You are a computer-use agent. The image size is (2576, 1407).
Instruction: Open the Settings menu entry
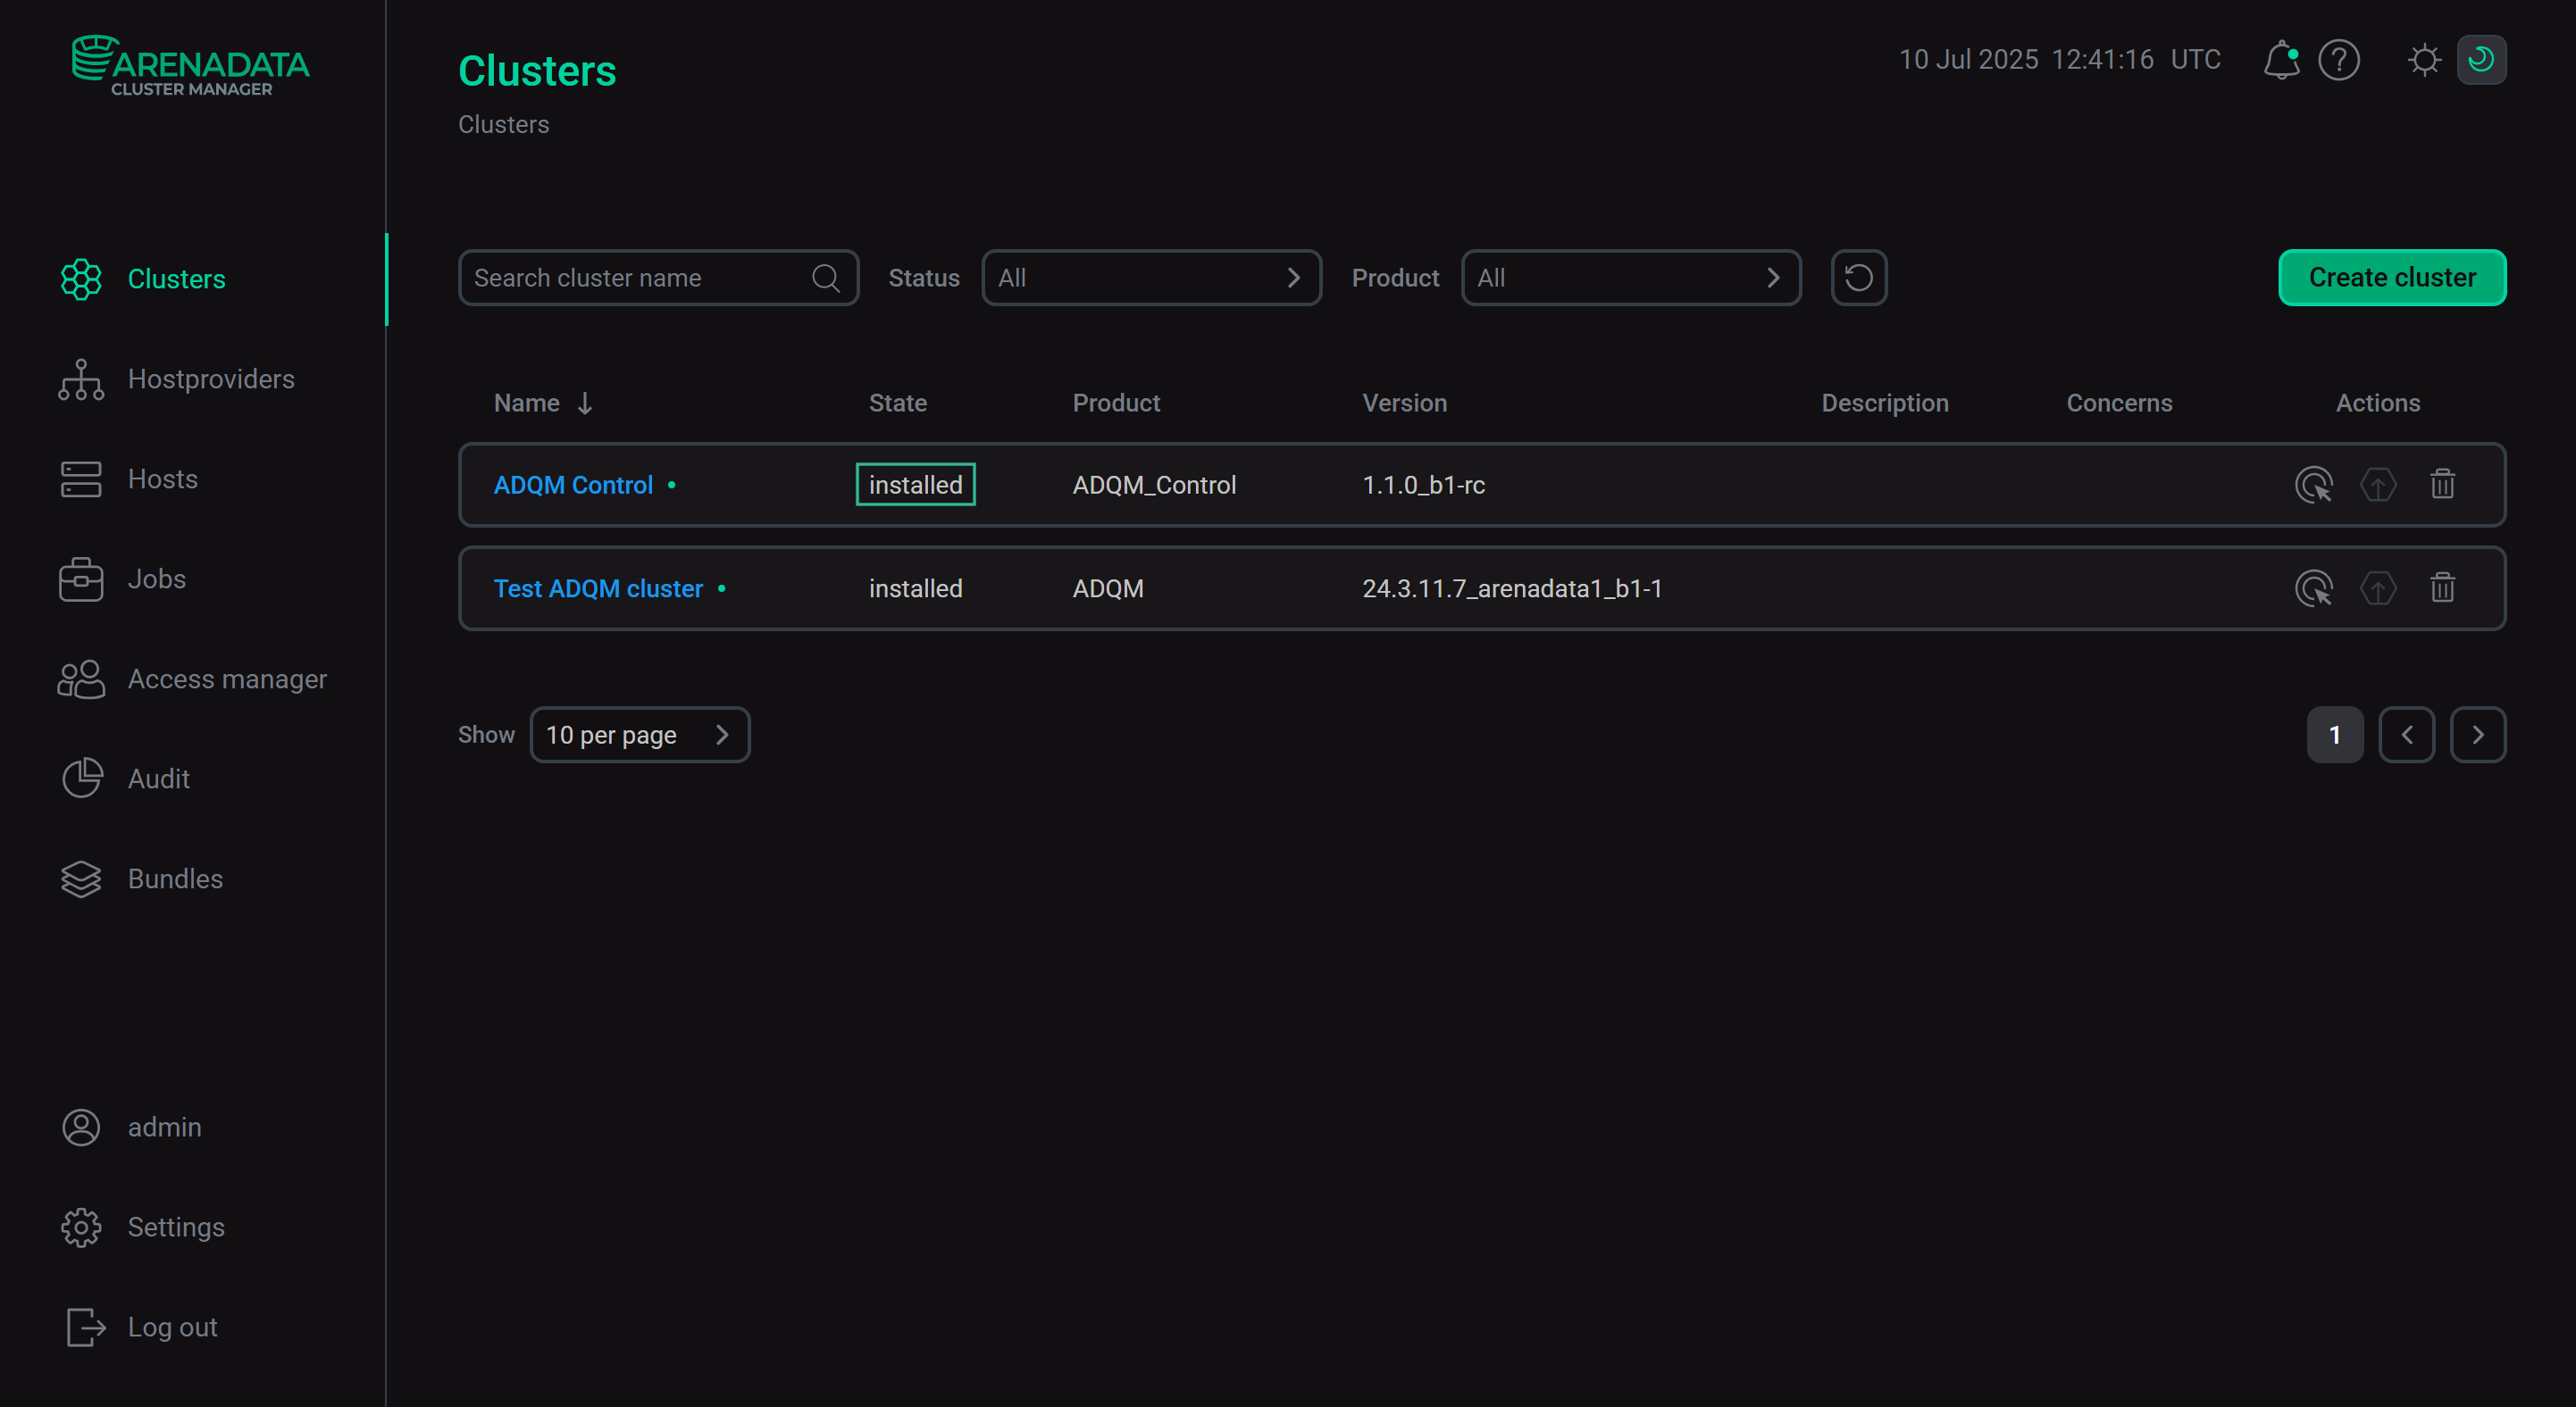click(176, 1226)
